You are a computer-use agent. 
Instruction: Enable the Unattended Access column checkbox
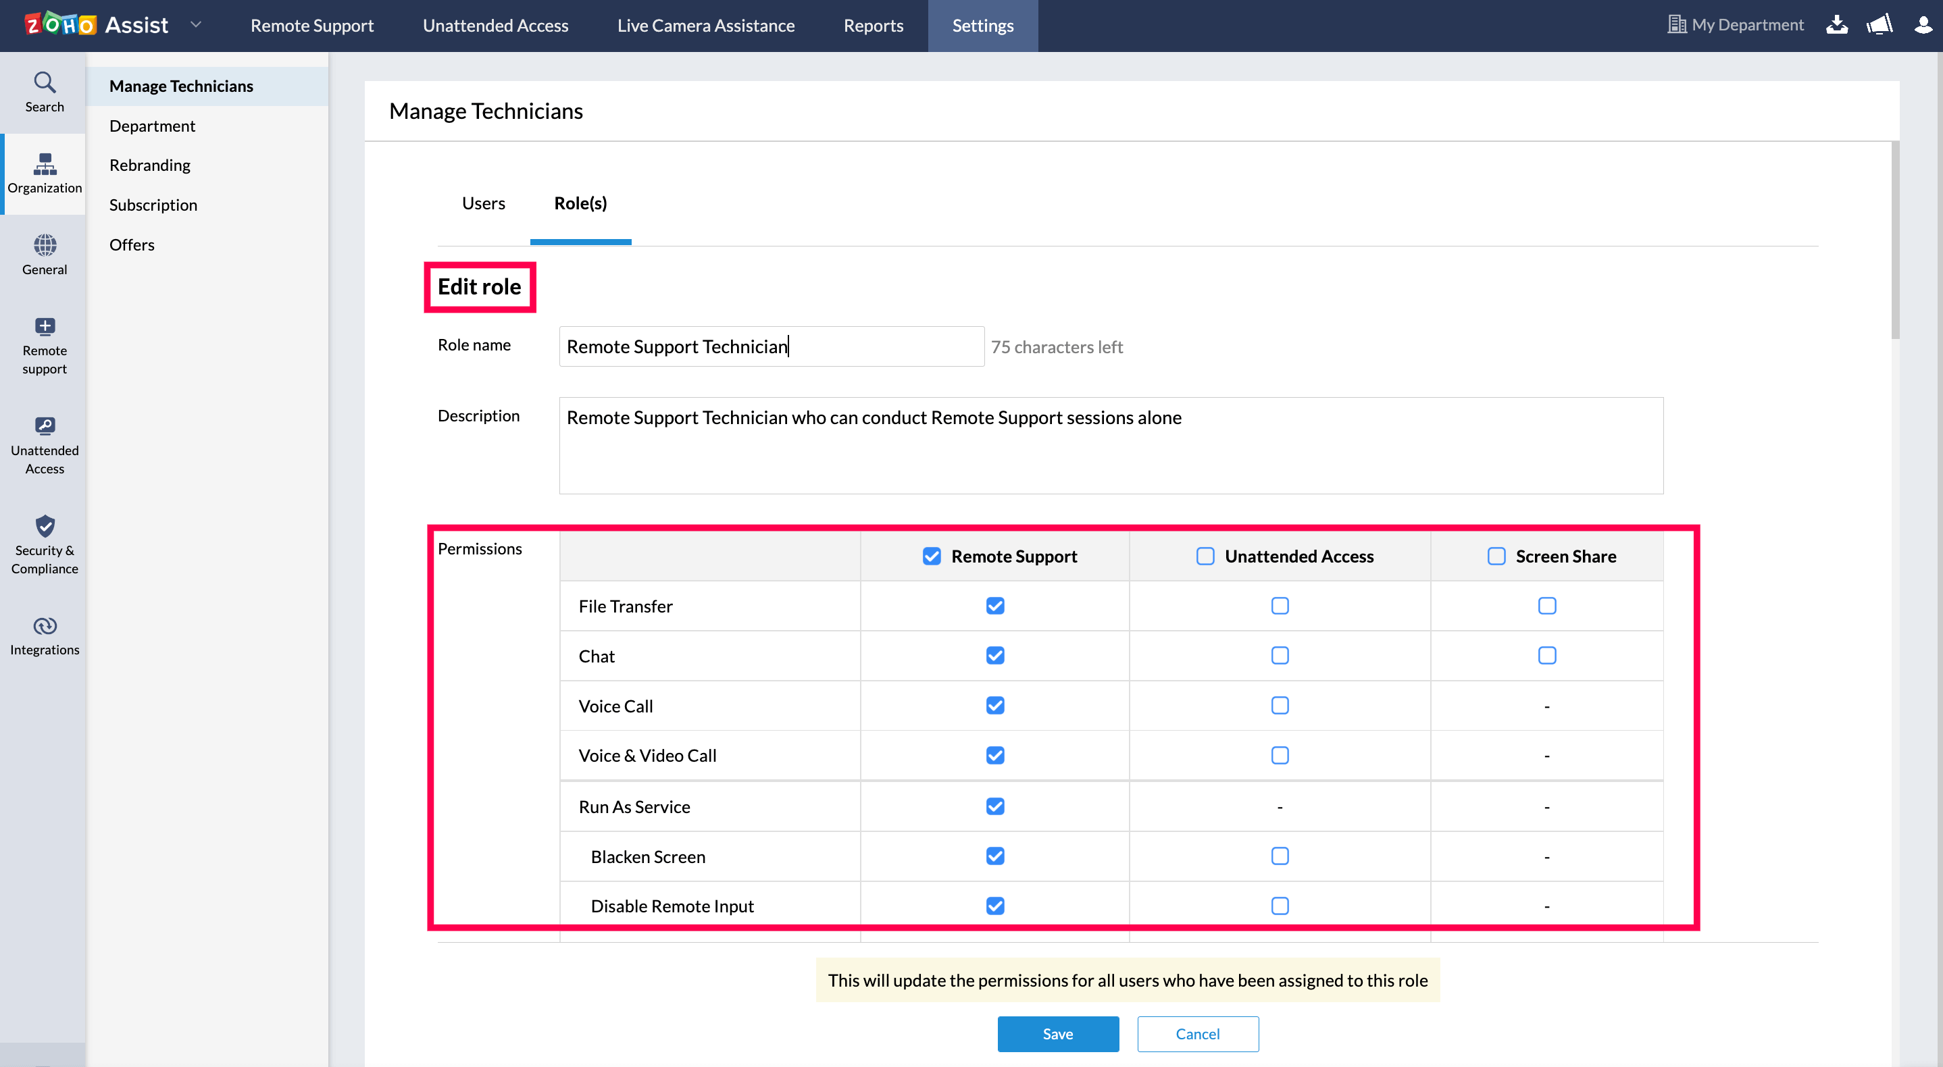coord(1205,556)
